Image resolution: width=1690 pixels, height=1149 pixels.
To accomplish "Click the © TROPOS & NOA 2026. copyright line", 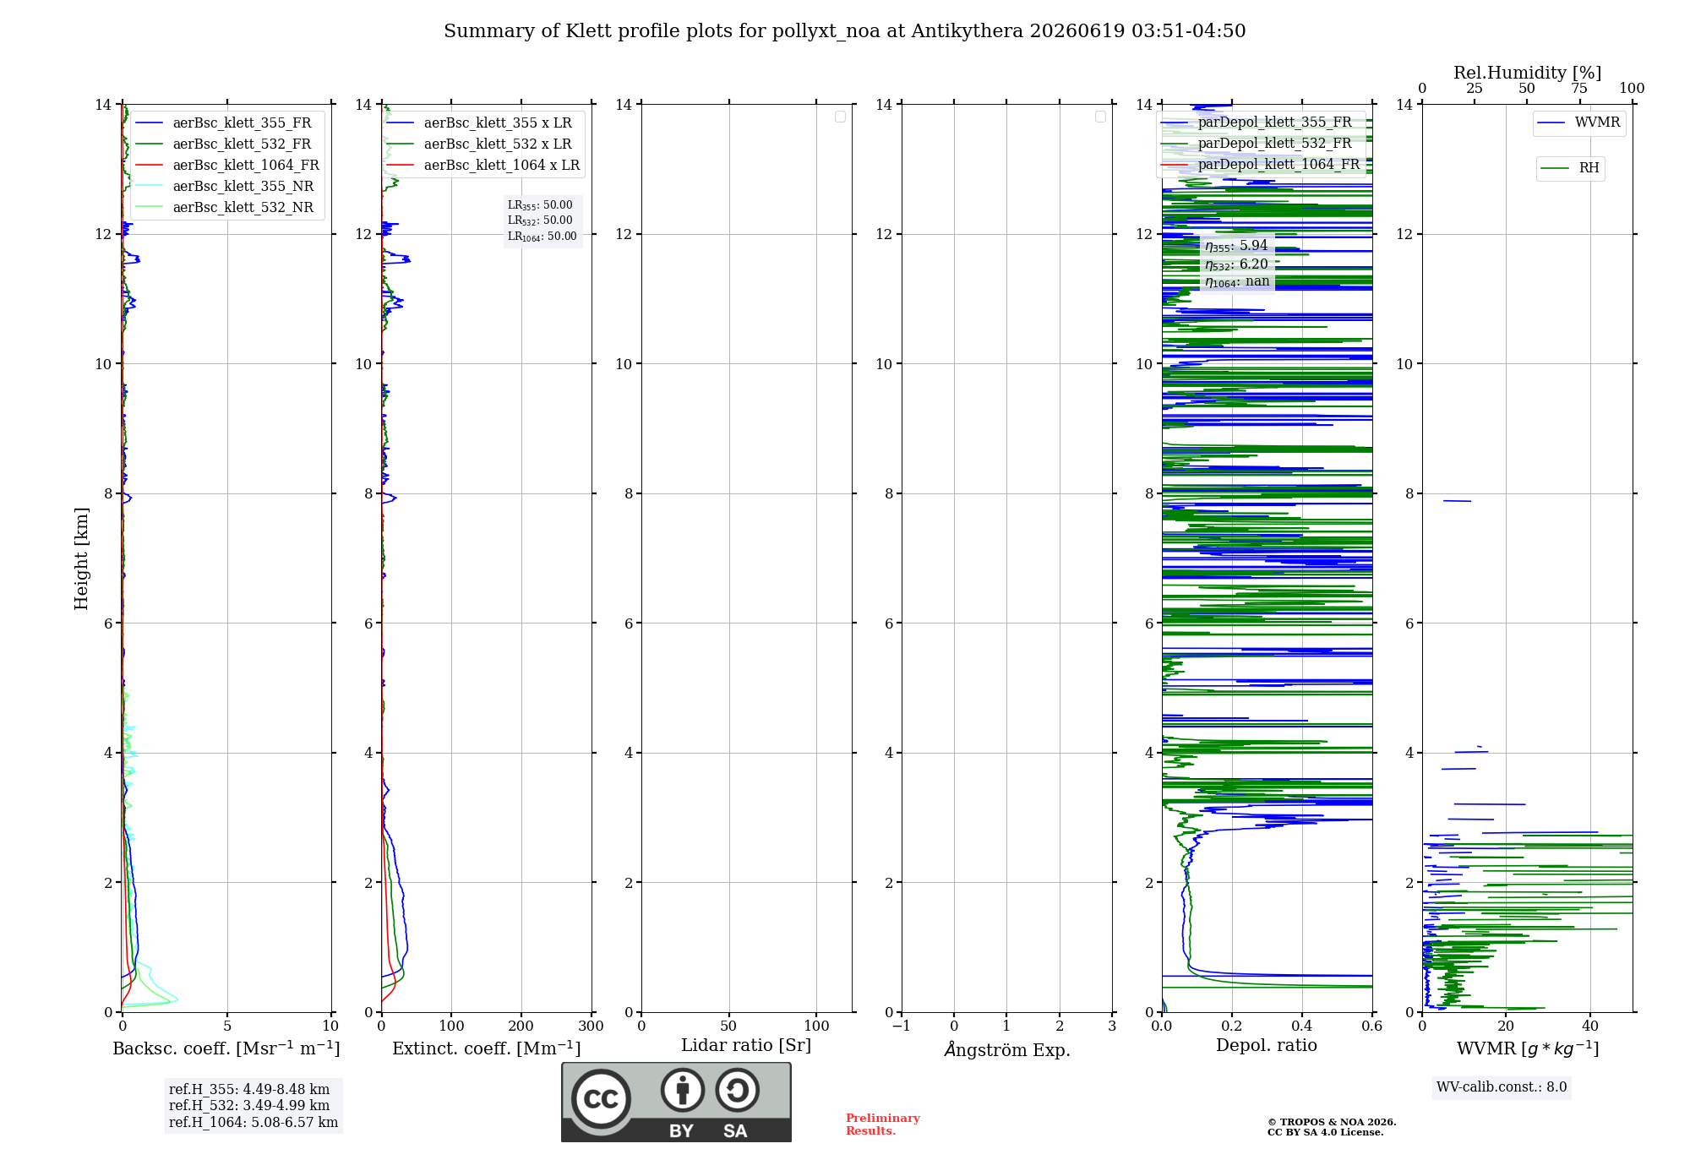I will point(1332,1122).
